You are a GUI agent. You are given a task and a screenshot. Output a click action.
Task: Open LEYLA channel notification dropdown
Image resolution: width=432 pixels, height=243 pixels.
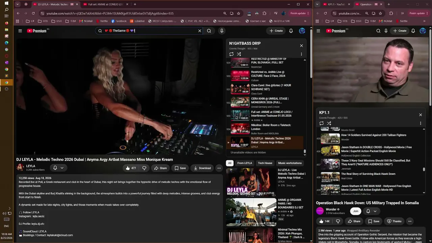tap(58, 168)
